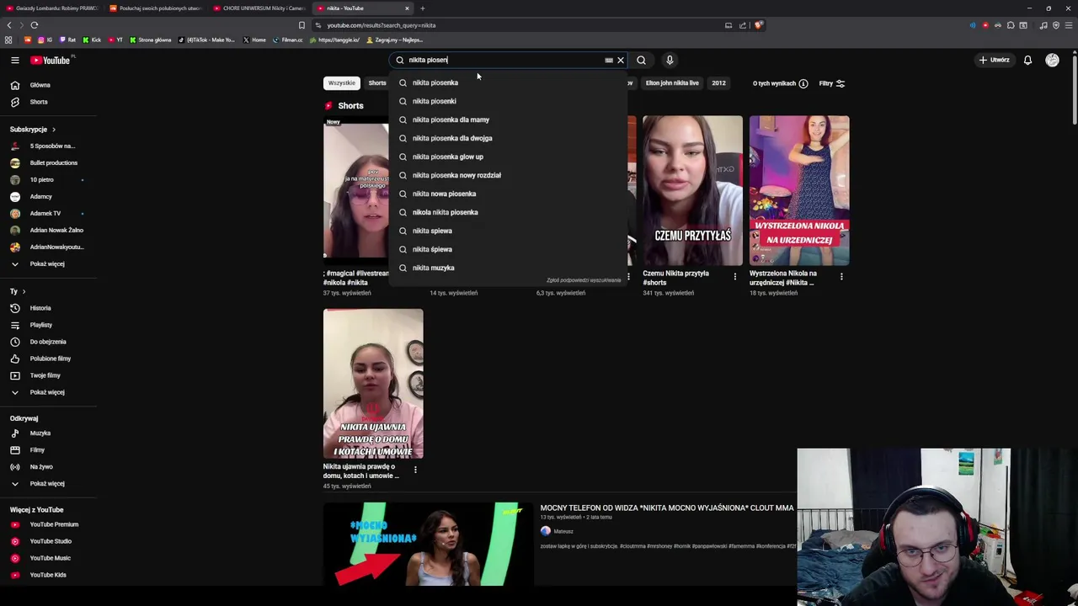Select the Elton john nikita live chip

click(672, 83)
